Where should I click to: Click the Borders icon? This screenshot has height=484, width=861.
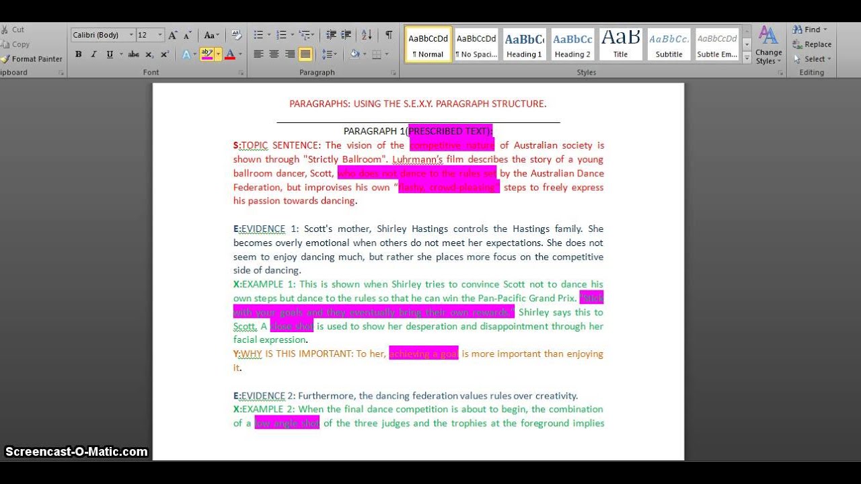(377, 54)
